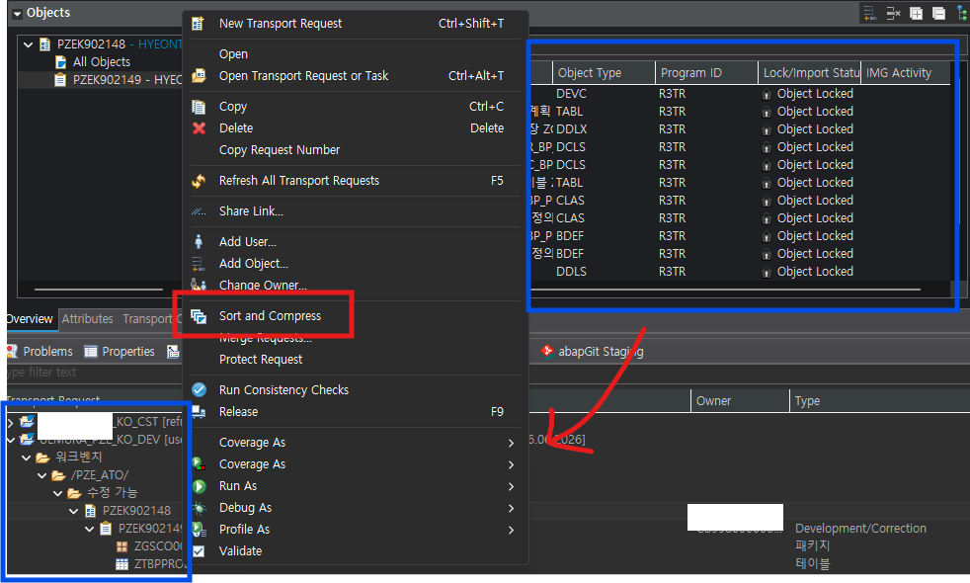Collapse PZEK902148 in Transport Organizer tree

pos(74,511)
